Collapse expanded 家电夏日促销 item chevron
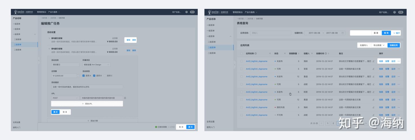 (49, 49)
